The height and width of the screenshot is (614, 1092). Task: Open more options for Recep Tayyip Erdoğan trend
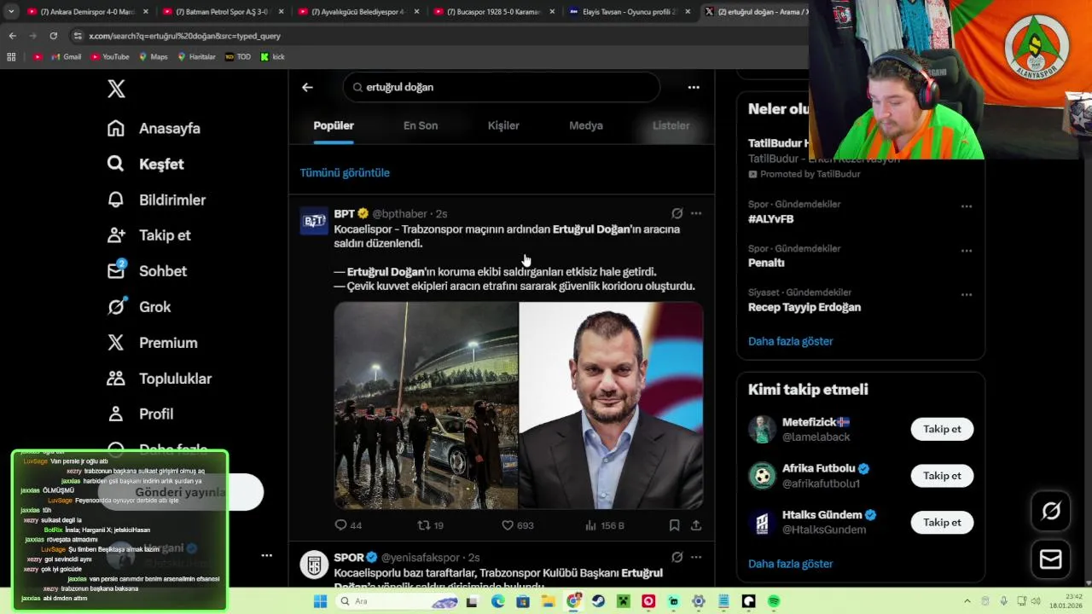967,295
